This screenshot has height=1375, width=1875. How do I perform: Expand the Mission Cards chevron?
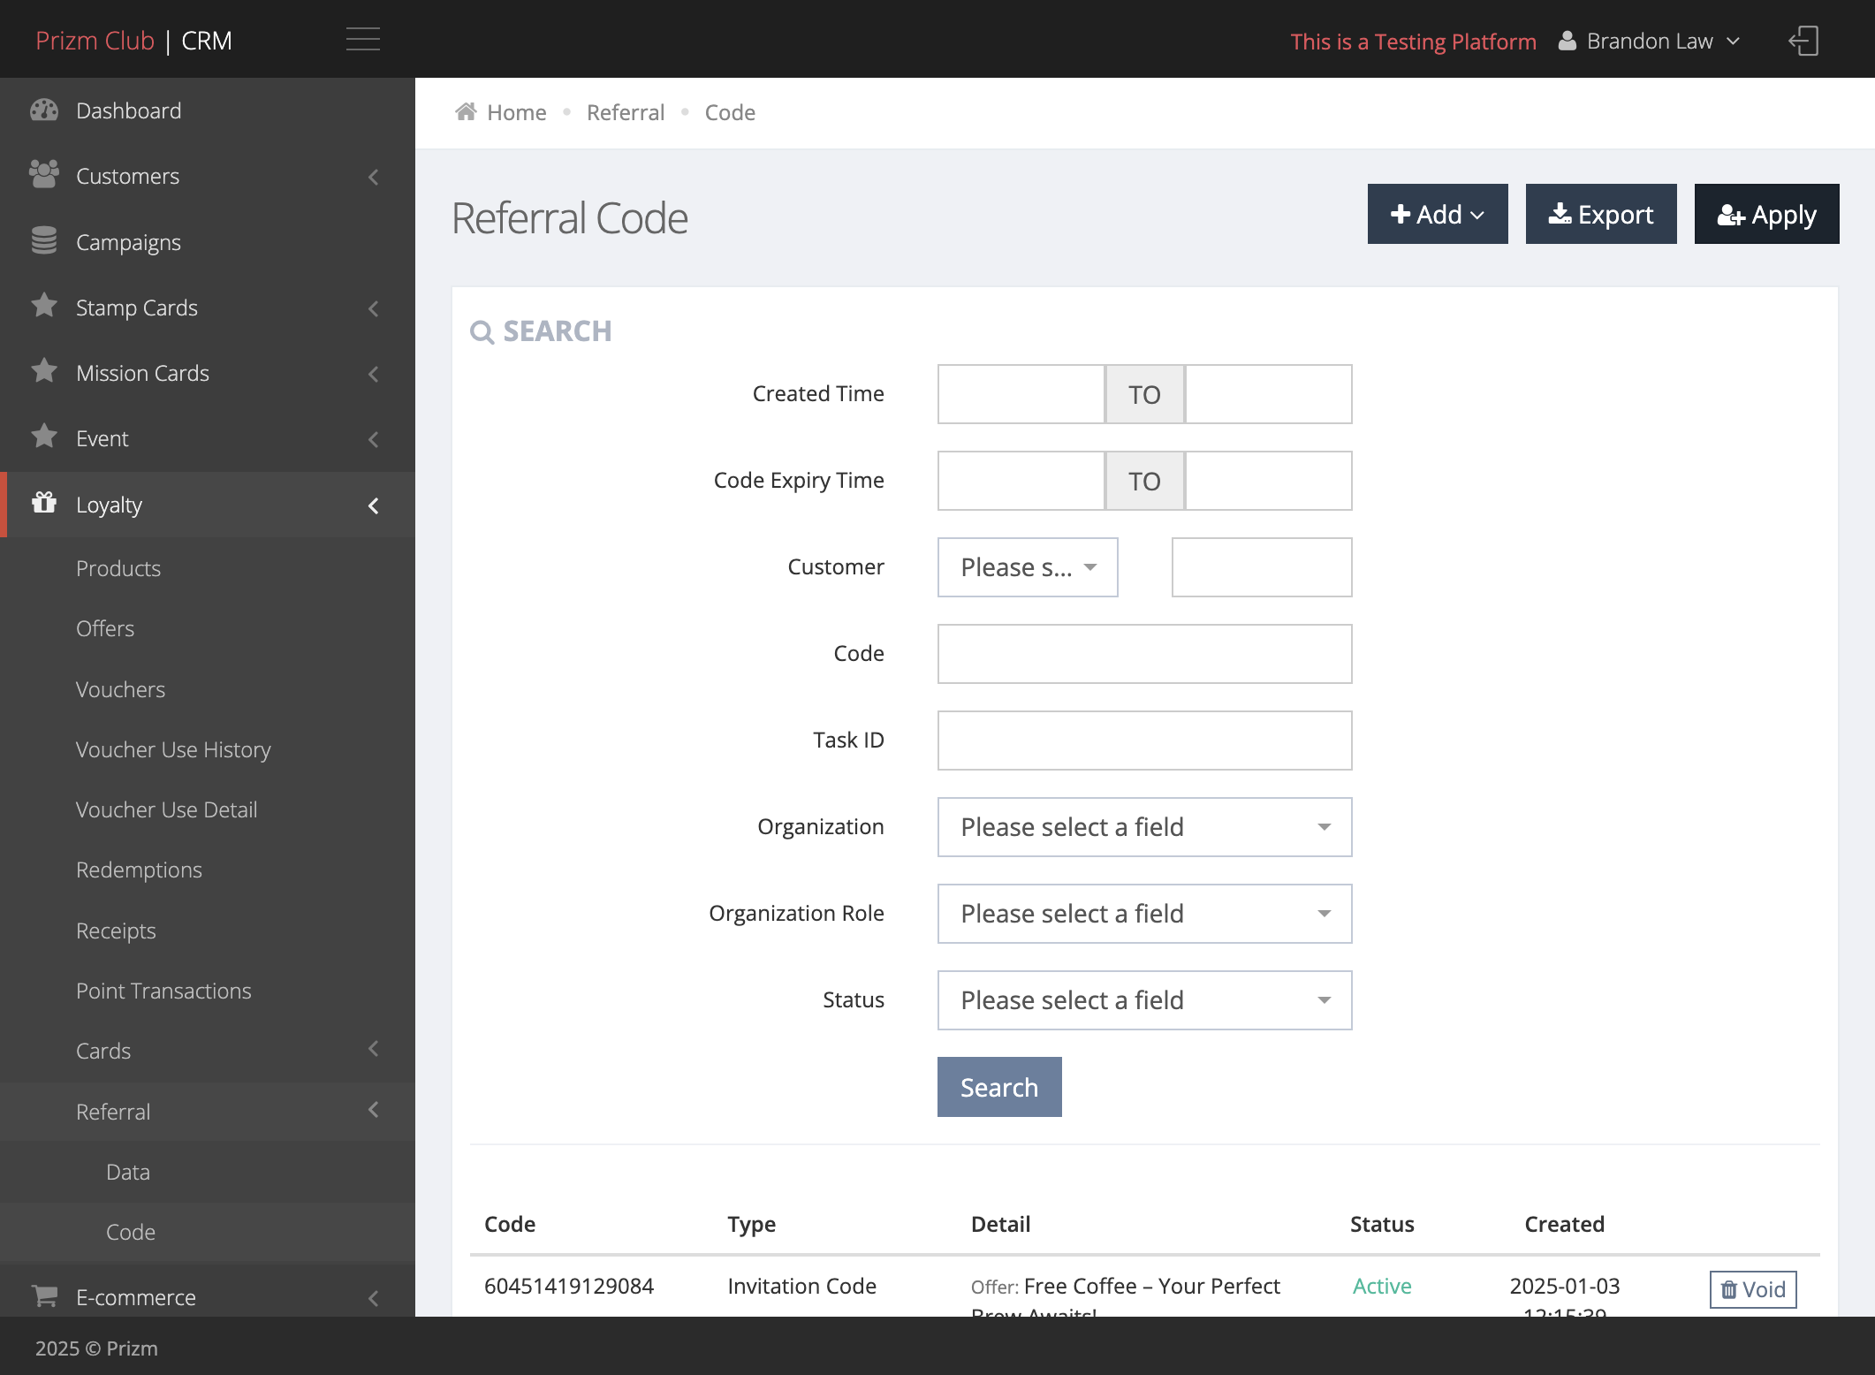click(x=374, y=374)
